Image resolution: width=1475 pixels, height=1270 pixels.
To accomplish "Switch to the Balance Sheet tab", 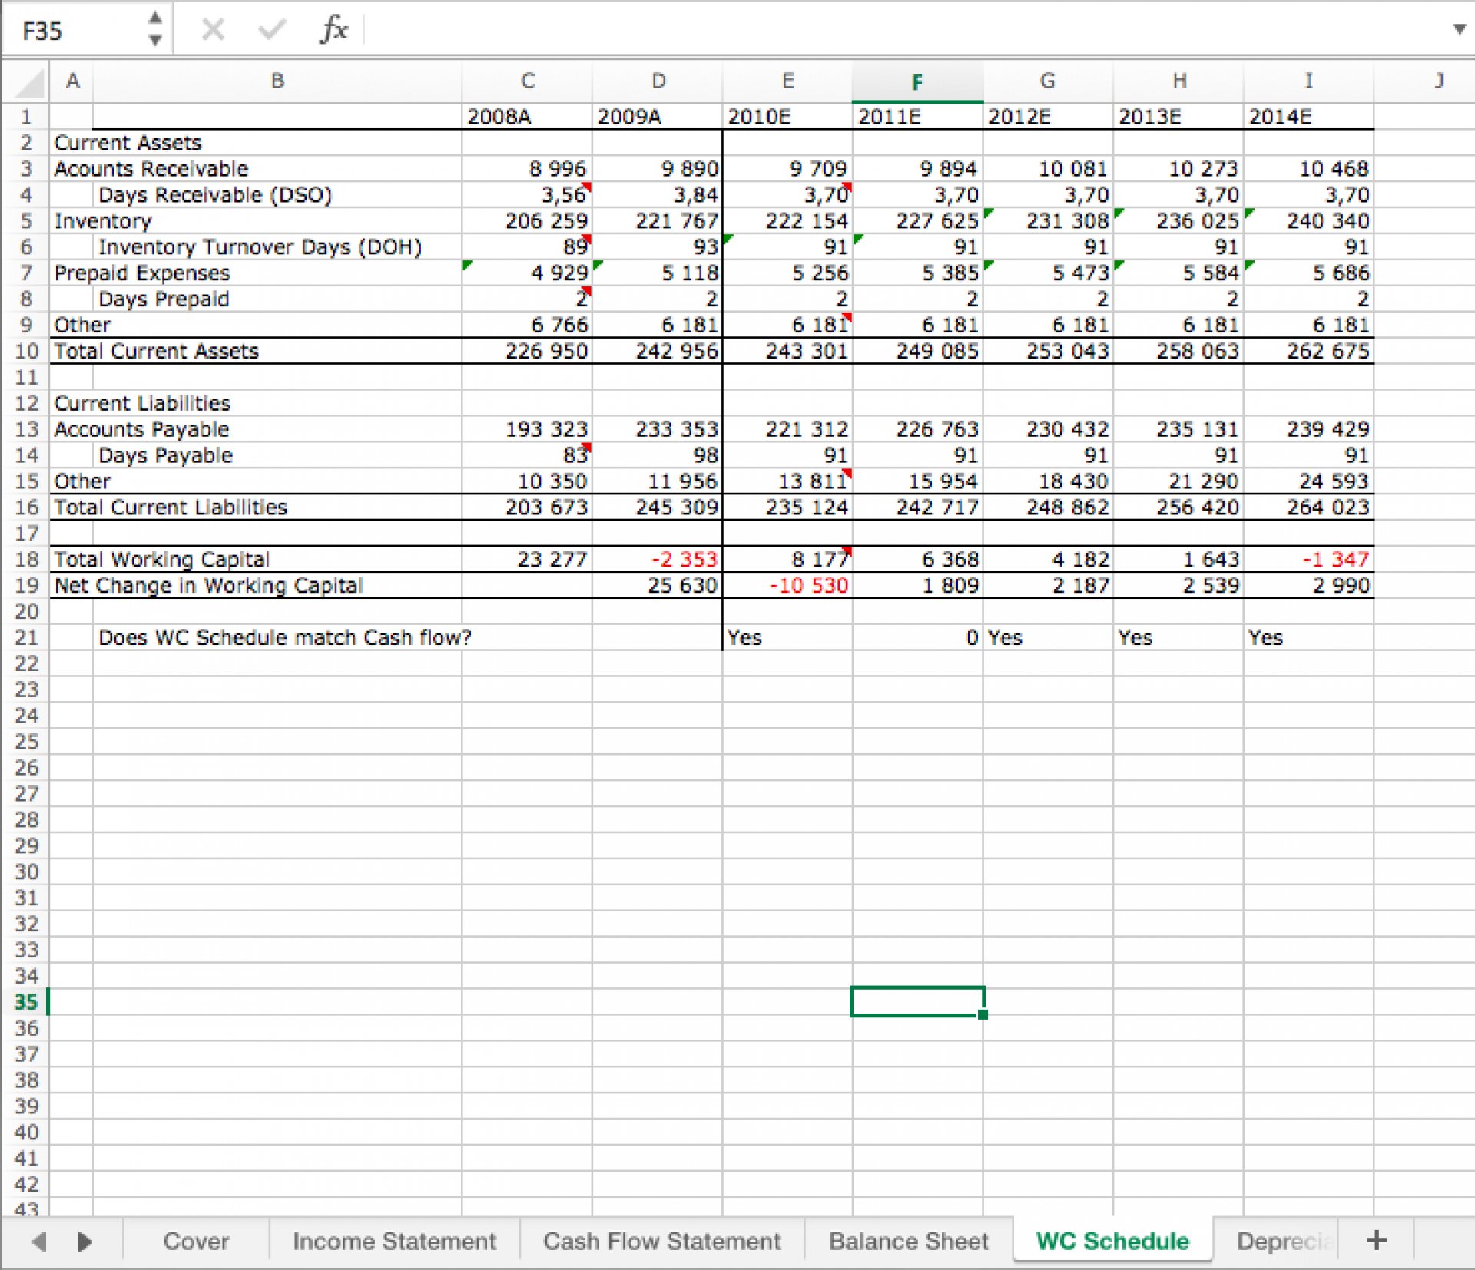I will coord(908,1241).
